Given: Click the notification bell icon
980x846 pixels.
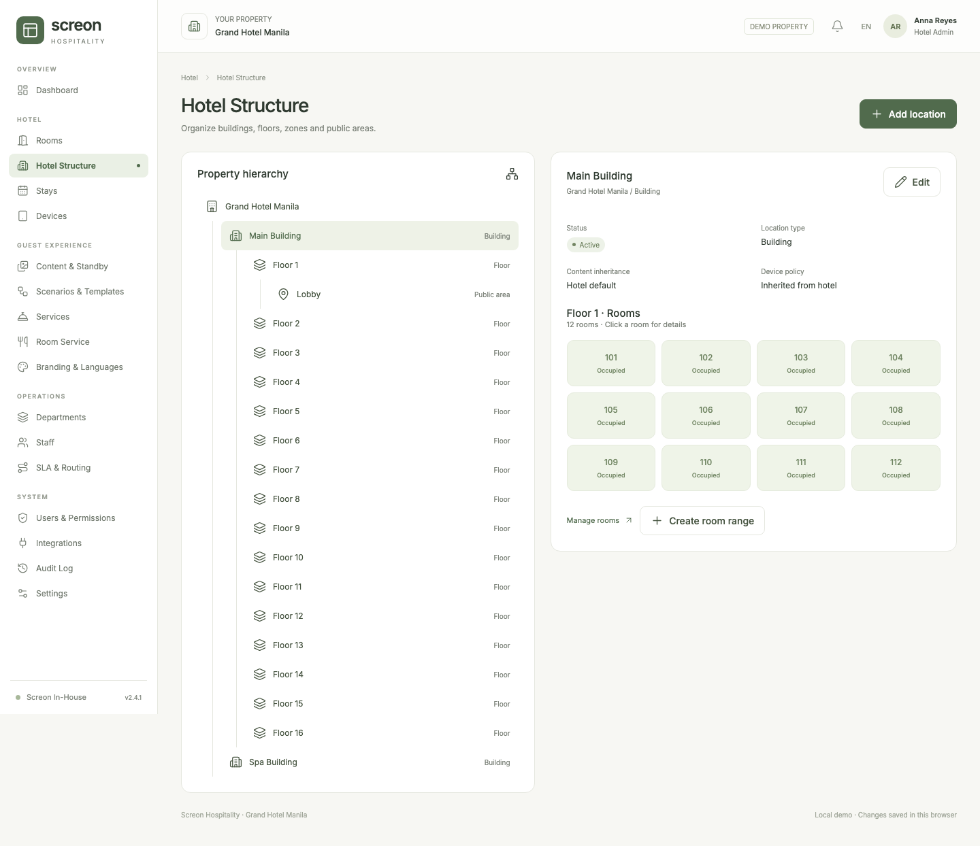Looking at the screenshot, I should (838, 27).
